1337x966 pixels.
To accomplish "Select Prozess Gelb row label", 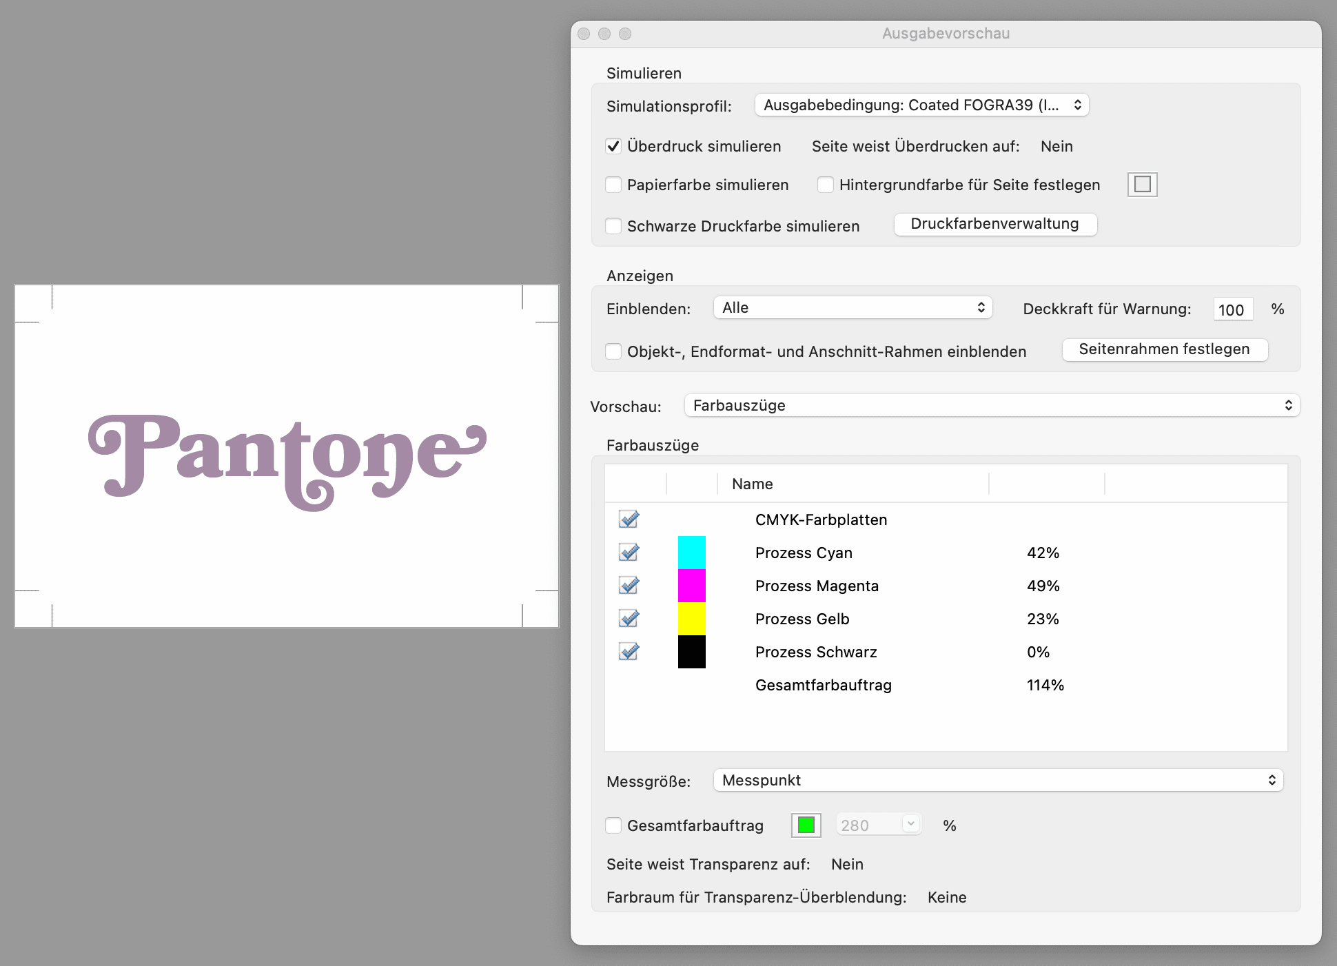I will [x=802, y=619].
